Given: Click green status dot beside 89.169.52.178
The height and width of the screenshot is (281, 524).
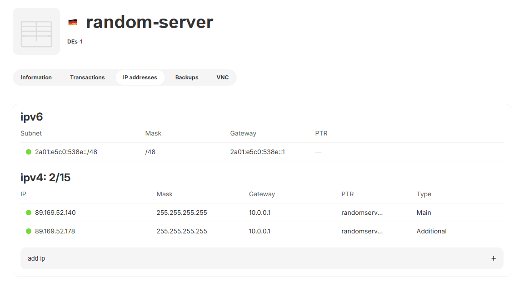Looking at the screenshot, I should point(29,231).
